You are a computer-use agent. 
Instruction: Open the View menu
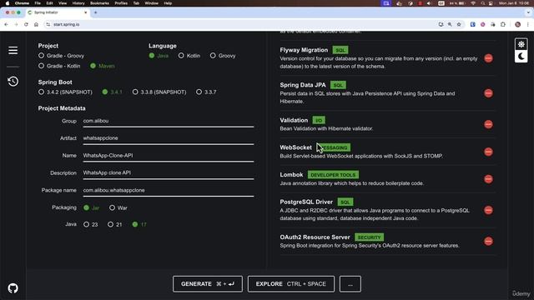tap(63, 3)
